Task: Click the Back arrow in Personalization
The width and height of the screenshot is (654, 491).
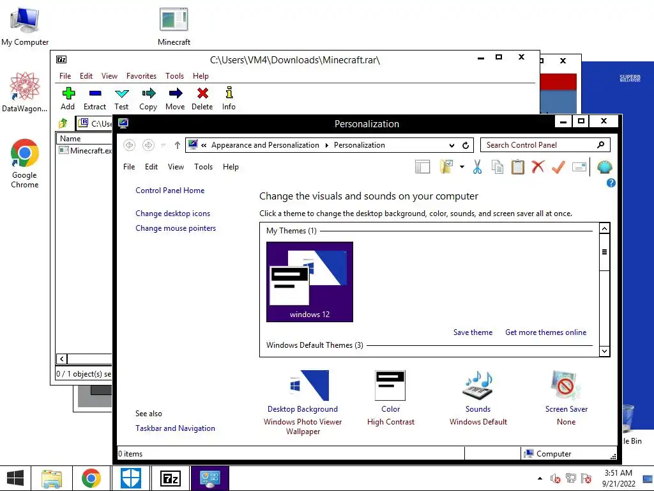Action: point(130,145)
